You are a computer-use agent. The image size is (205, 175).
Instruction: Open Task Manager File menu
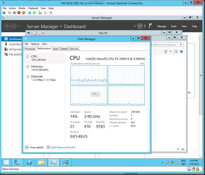(x=26, y=44)
